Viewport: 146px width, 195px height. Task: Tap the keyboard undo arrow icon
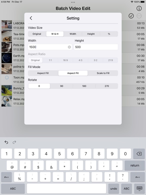pyautogui.click(x=6, y=142)
